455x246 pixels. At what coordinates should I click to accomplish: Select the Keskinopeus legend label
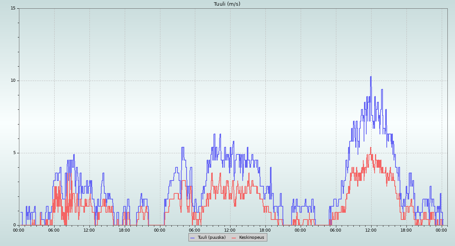click(x=251, y=238)
